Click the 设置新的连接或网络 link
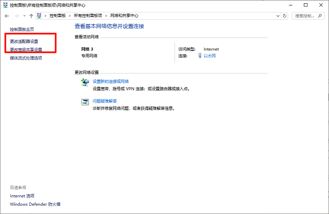 point(111,81)
